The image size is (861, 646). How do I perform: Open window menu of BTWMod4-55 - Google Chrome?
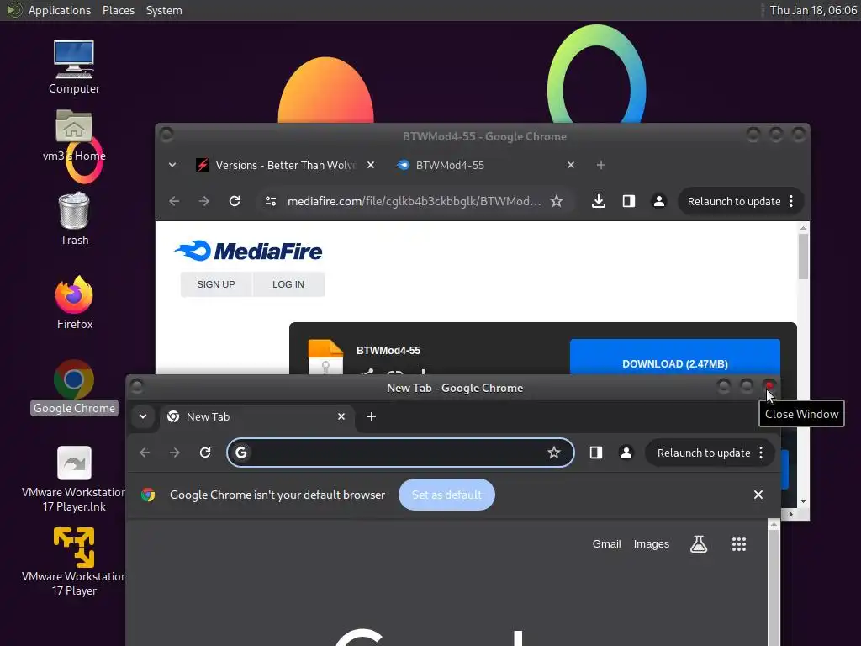click(x=167, y=135)
